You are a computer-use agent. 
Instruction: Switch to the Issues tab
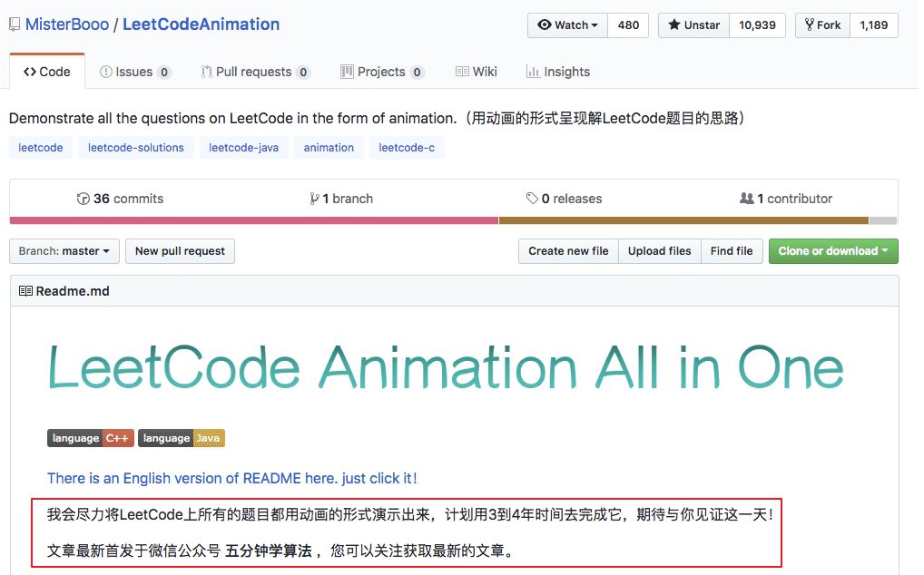pyautogui.click(x=135, y=72)
